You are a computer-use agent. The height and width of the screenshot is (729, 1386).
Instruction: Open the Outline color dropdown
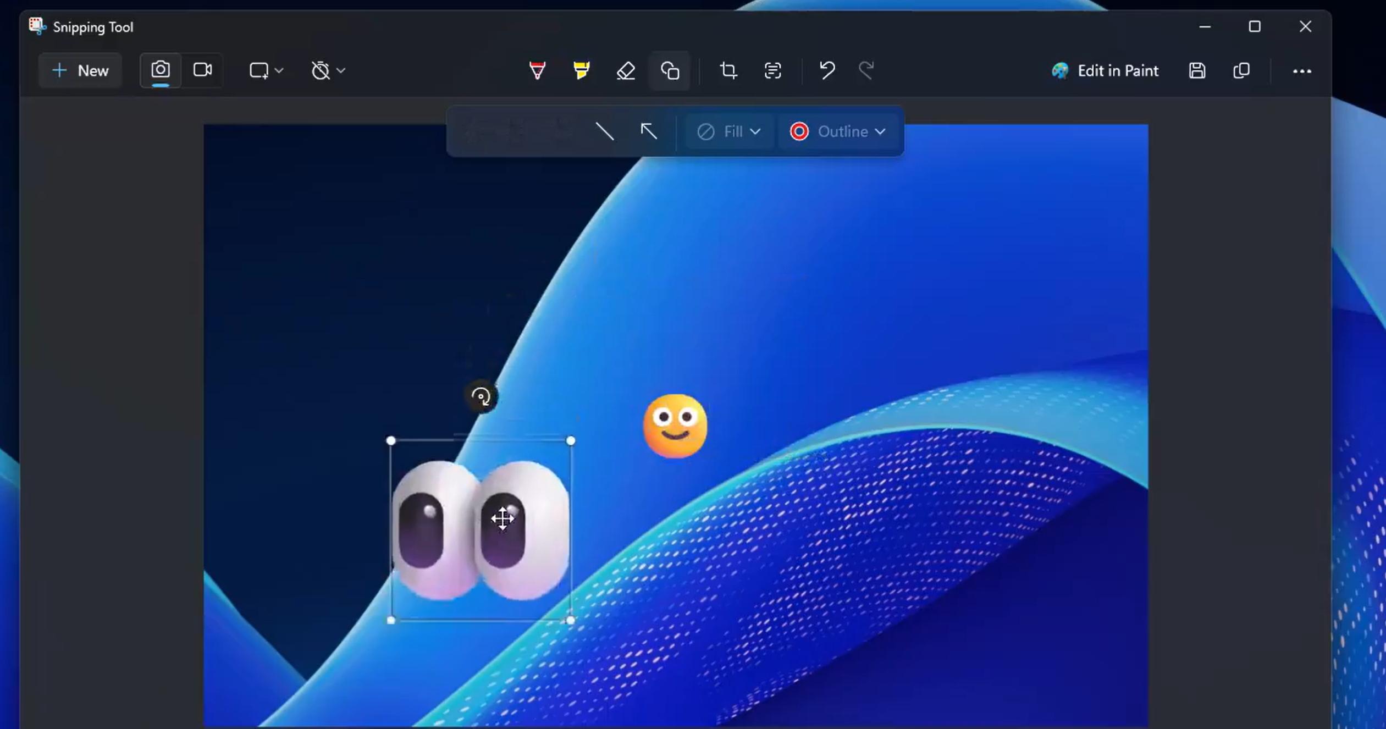pos(838,132)
